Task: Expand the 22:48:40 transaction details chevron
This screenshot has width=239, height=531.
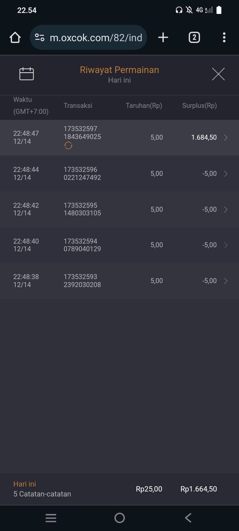Action: (226, 245)
